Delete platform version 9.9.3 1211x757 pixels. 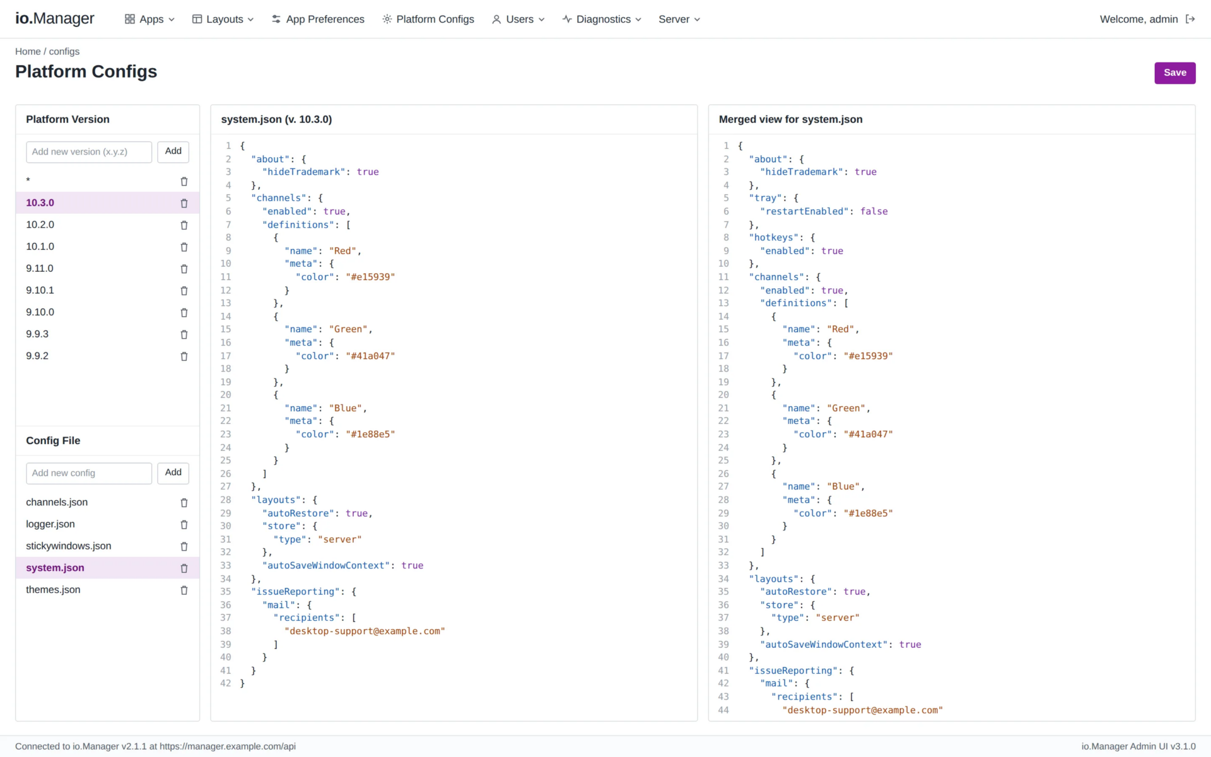(184, 334)
